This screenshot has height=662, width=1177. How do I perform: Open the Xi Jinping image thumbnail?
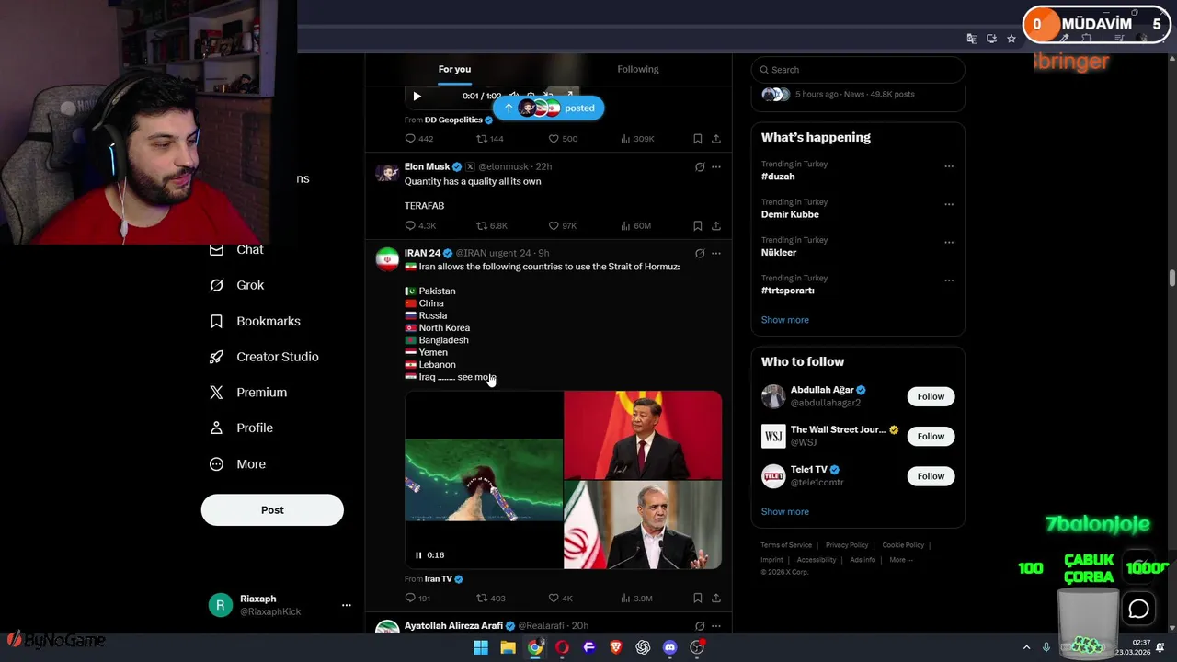click(x=643, y=435)
